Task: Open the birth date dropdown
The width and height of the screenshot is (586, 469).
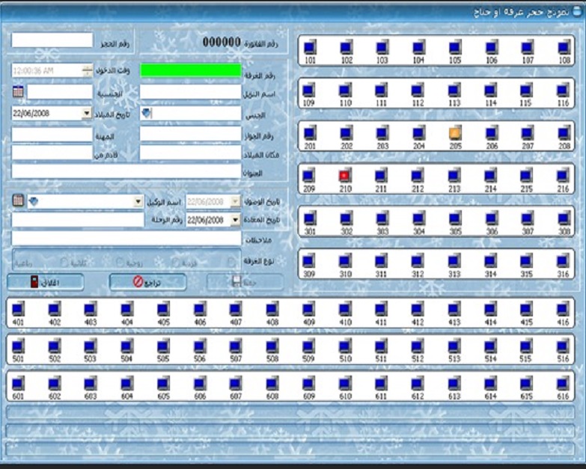Action: click(x=87, y=113)
